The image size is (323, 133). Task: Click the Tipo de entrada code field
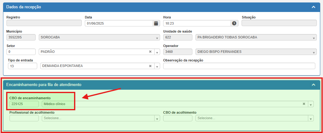click(22, 66)
